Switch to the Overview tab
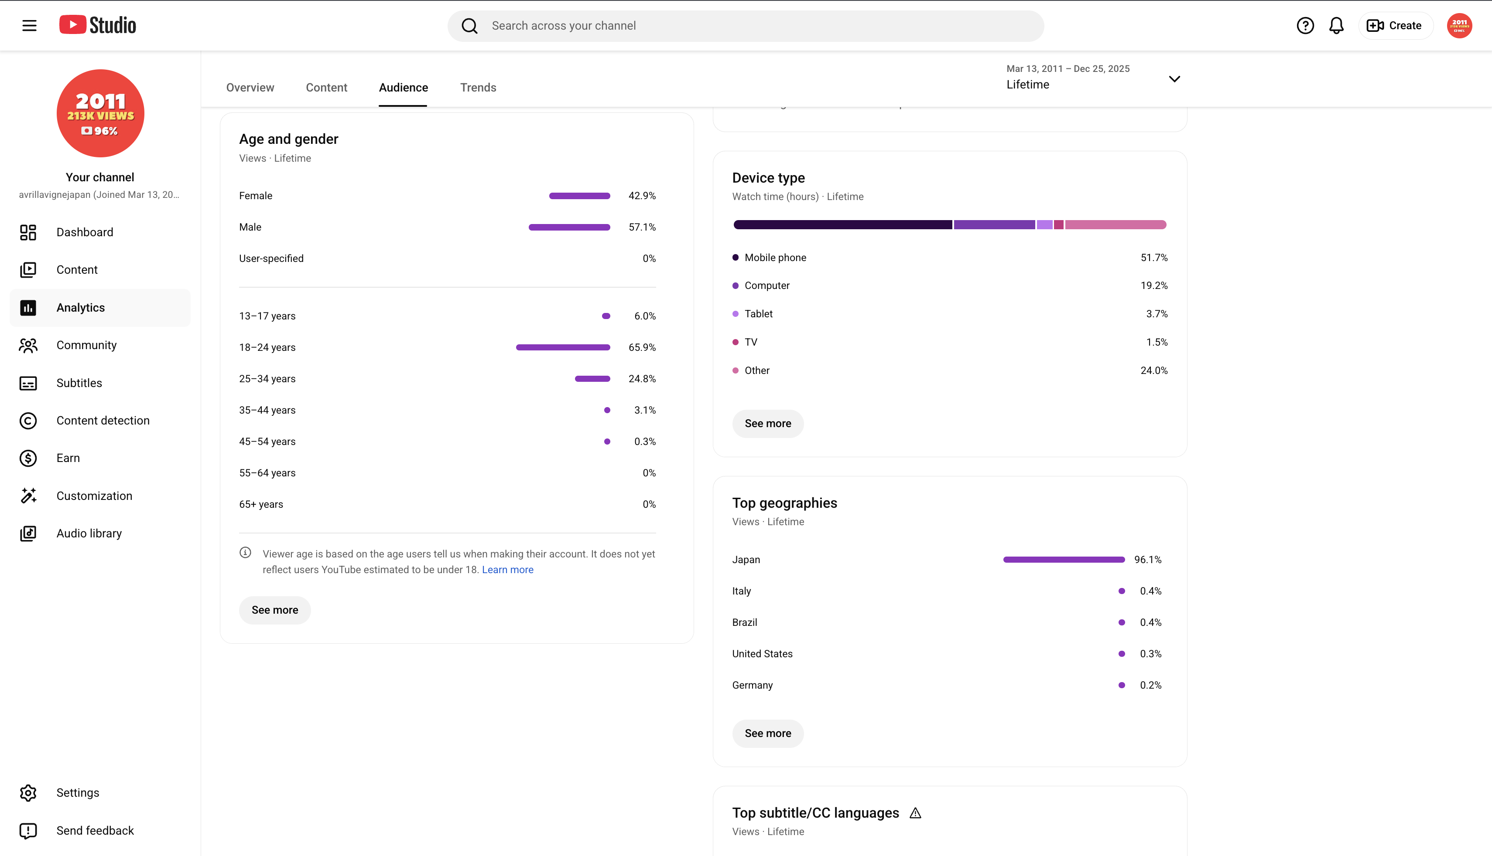 pyautogui.click(x=250, y=88)
